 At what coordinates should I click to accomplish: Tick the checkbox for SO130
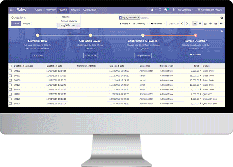(x=10, y=80)
